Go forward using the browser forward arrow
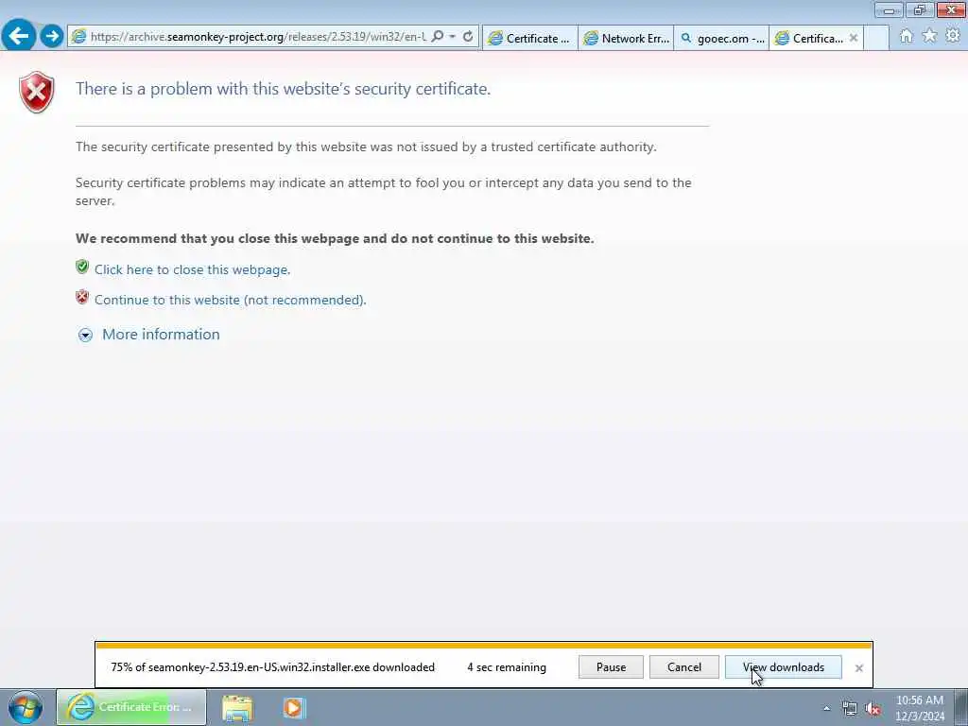The image size is (968, 726). click(x=52, y=36)
